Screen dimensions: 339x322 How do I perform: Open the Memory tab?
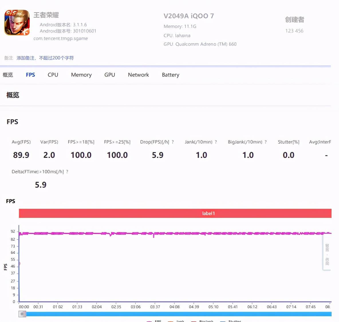pos(81,75)
